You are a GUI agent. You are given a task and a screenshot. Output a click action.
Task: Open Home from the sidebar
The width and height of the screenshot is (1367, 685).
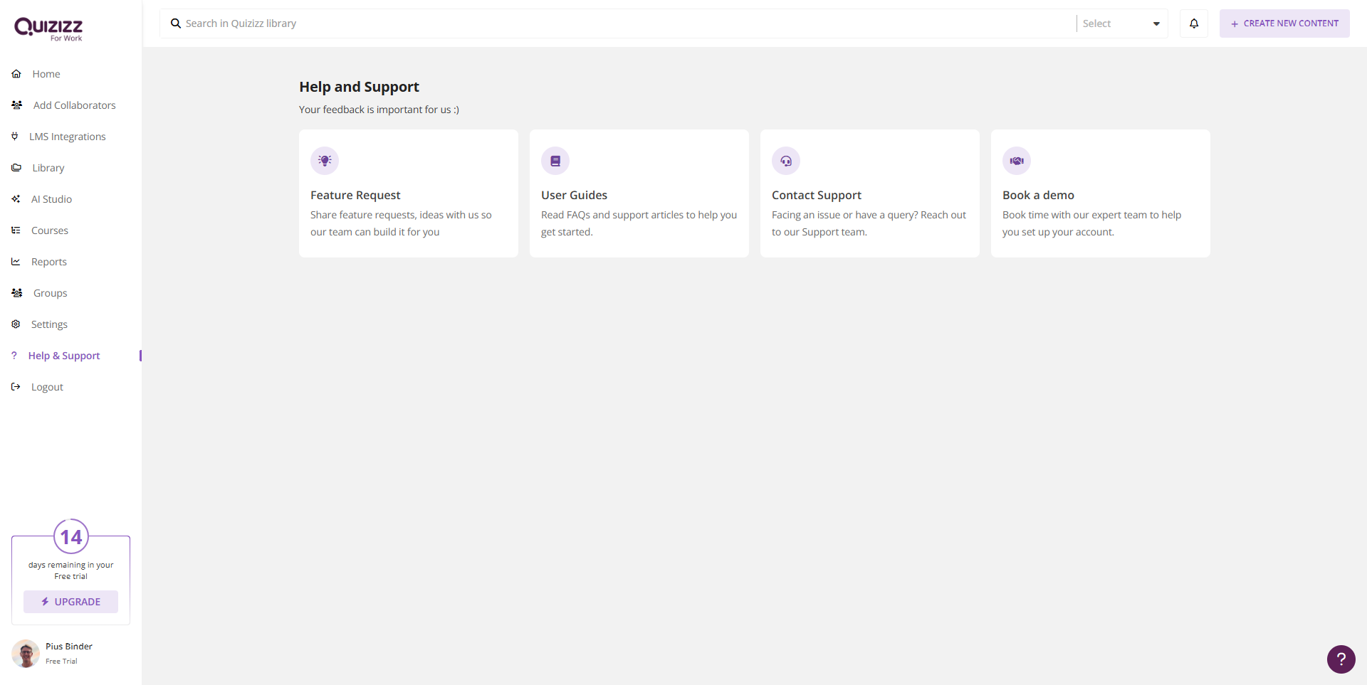46,74
